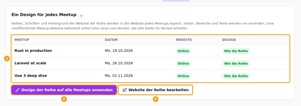Click the WEBSITE column header
301x106 pixels.
184,40
